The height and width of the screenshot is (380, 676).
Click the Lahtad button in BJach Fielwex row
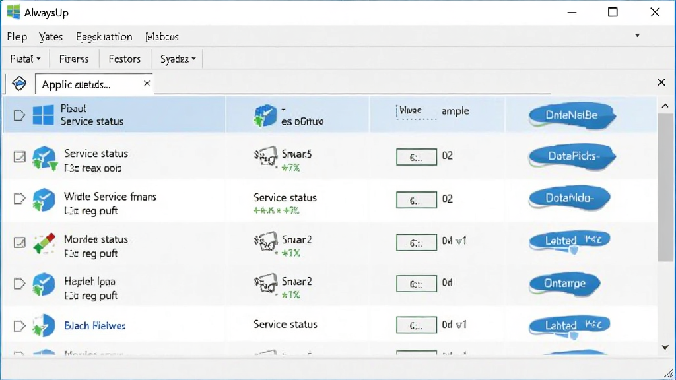pyautogui.click(x=570, y=325)
